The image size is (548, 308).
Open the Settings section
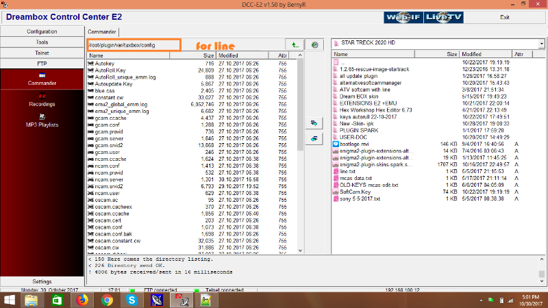click(42, 281)
